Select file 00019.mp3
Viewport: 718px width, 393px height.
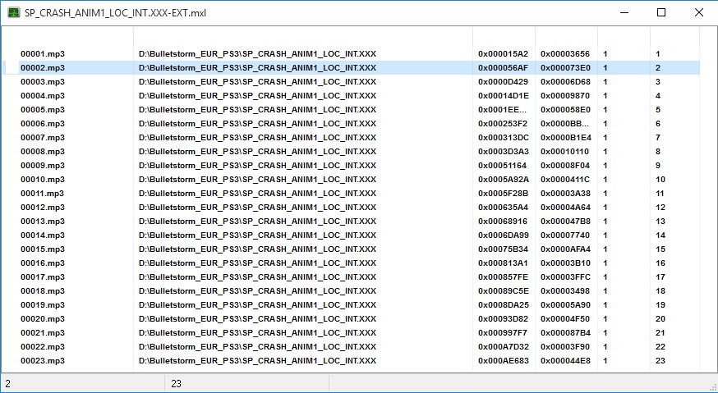coord(43,305)
